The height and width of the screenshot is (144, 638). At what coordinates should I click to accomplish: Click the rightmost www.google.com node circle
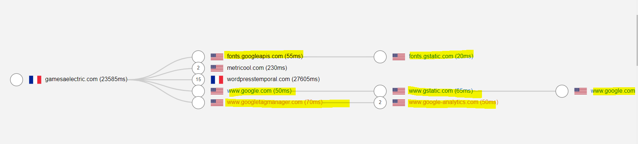pyautogui.click(x=562, y=91)
